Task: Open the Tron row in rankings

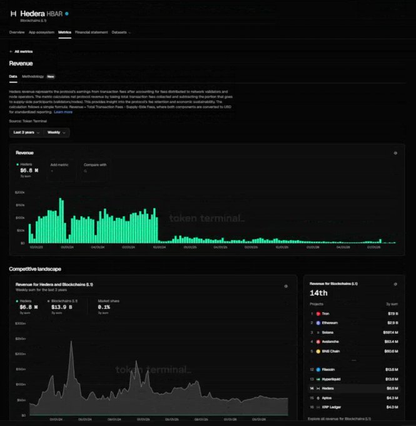Action: pos(354,314)
